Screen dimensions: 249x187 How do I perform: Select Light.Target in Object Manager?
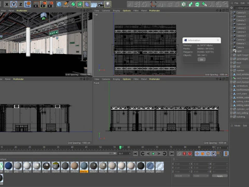coord(242,55)
